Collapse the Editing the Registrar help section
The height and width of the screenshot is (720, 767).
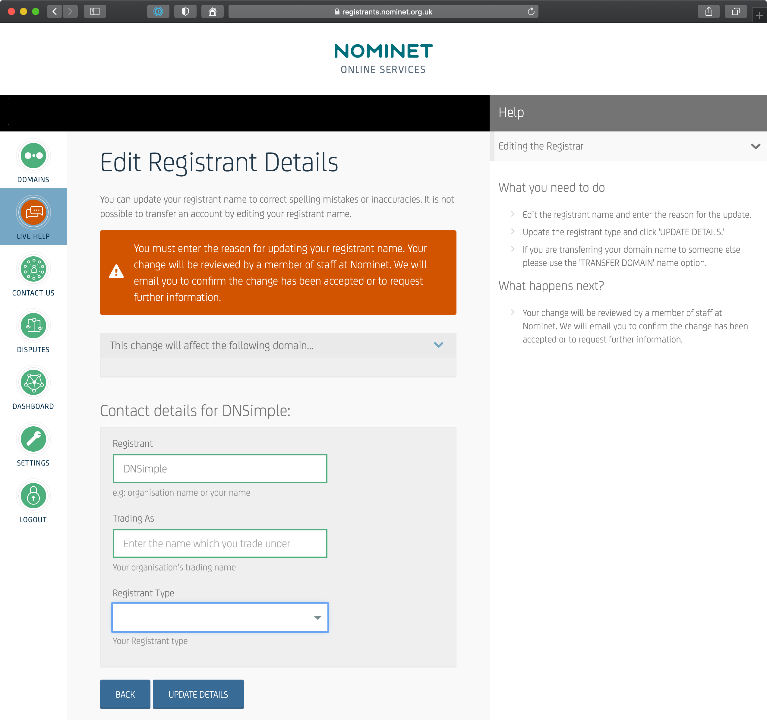pyautogui.click(x=755, y=146)
